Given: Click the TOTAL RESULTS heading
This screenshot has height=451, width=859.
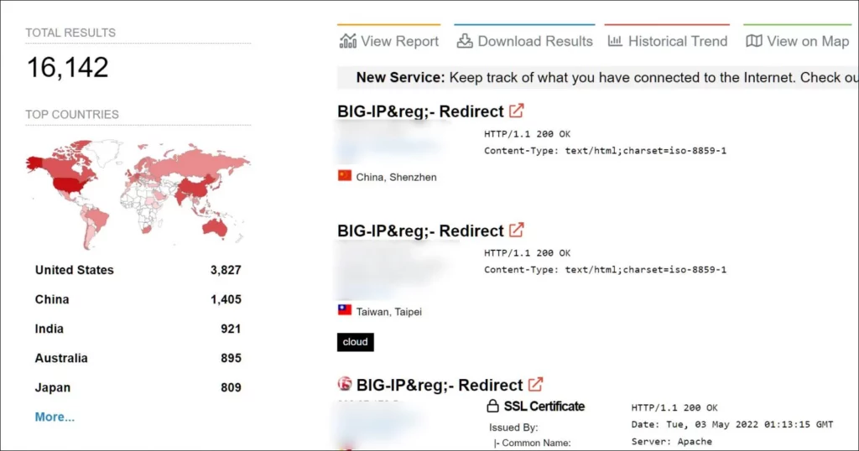Looking at the screenshot, I should [70, 33].
